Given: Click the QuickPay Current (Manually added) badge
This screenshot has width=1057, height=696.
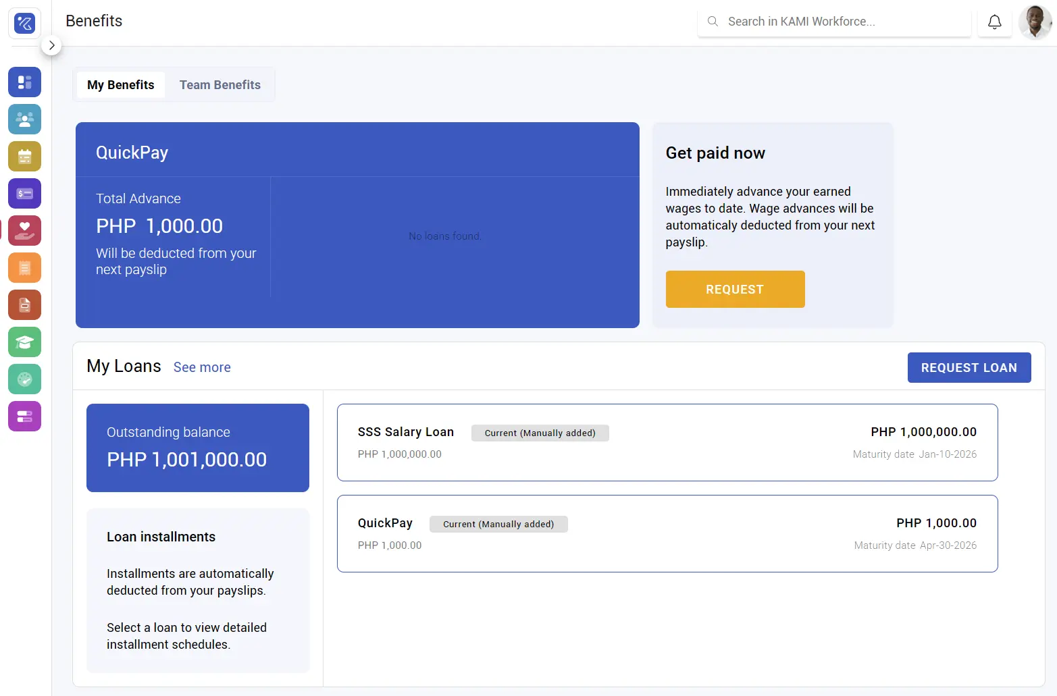Looking at the screenshot, I should [x=498, y=525].
